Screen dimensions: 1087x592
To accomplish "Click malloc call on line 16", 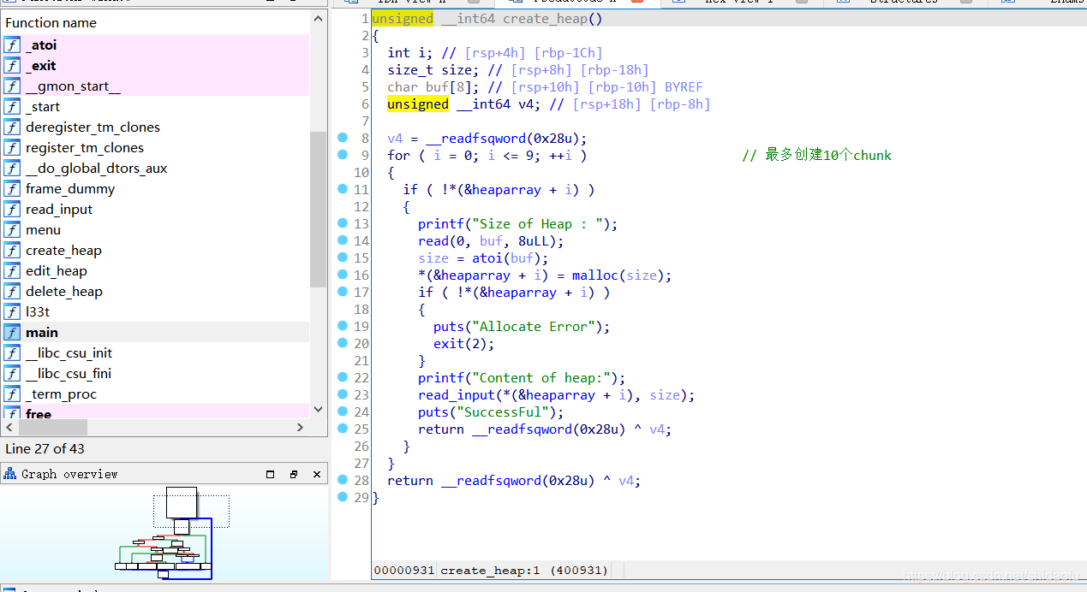I will tap(595, 275).
